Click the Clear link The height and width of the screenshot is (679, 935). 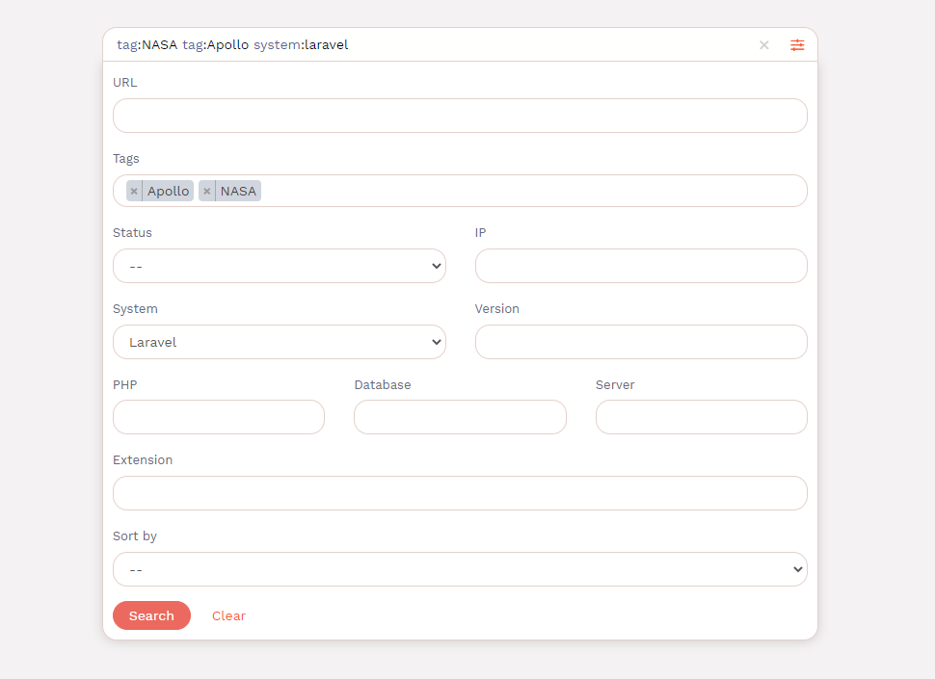point(228,615)
